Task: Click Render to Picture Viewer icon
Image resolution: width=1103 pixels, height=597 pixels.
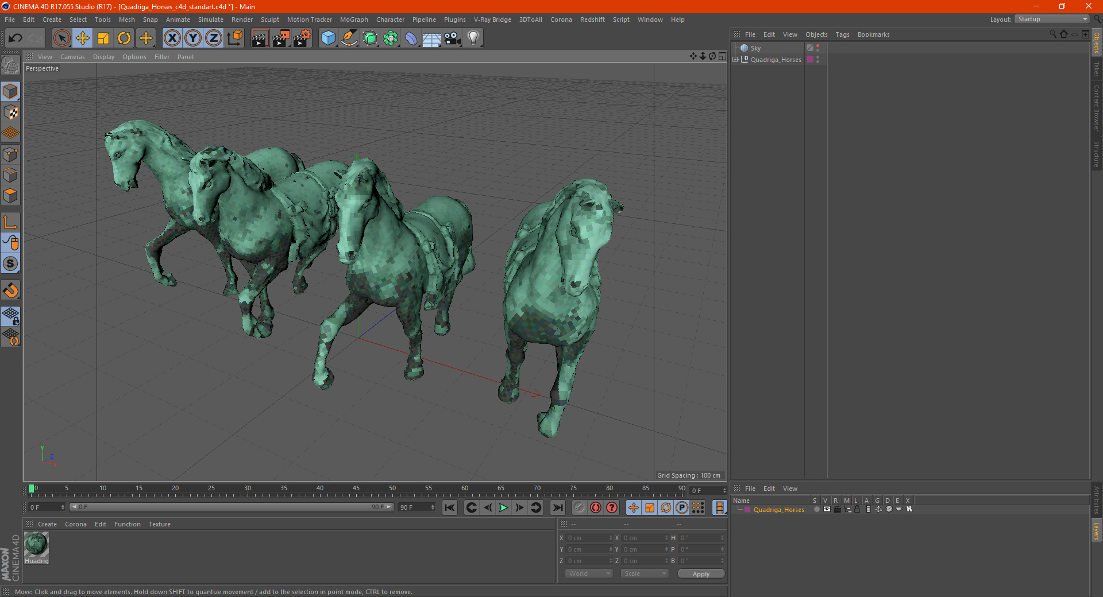Action: point(281,38)
